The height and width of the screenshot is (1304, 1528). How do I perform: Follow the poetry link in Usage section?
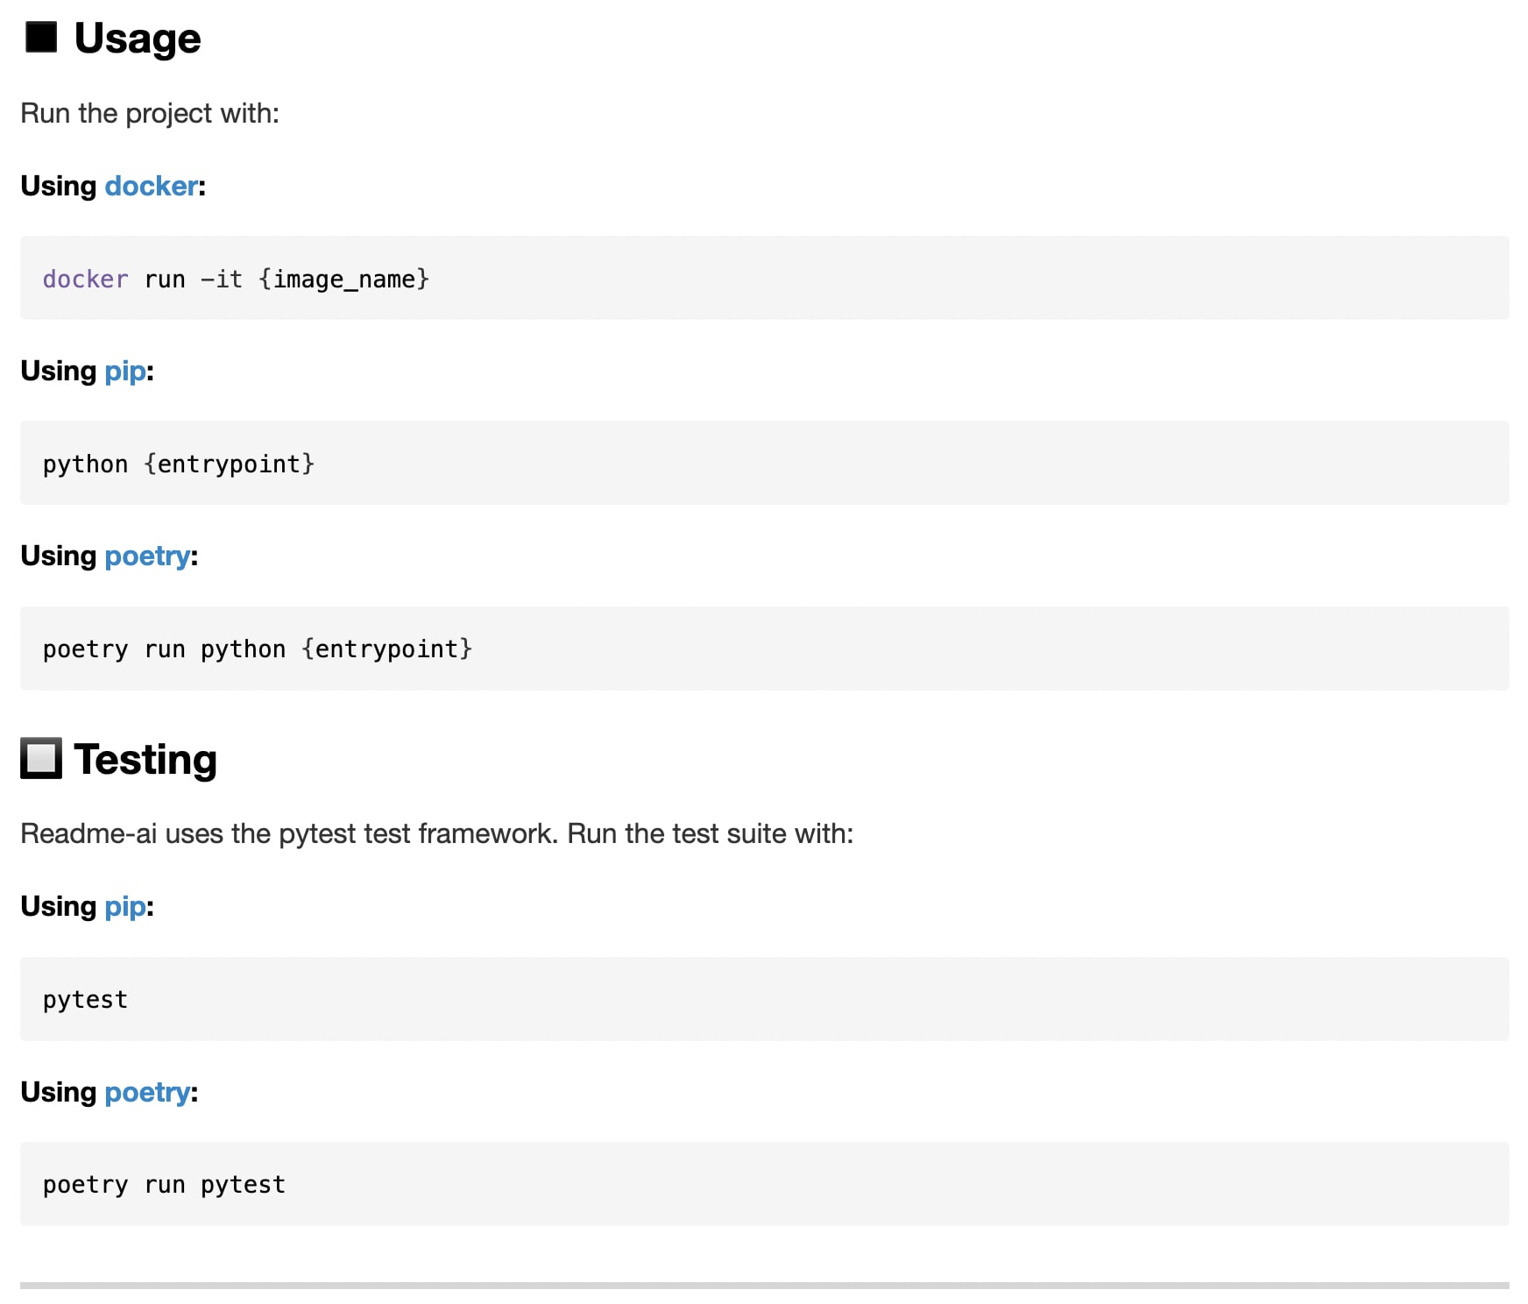coord(147,556)
